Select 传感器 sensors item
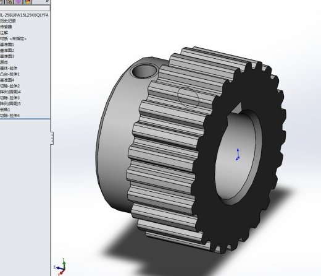This screenshot has height=276, width=321. [6, 27]
